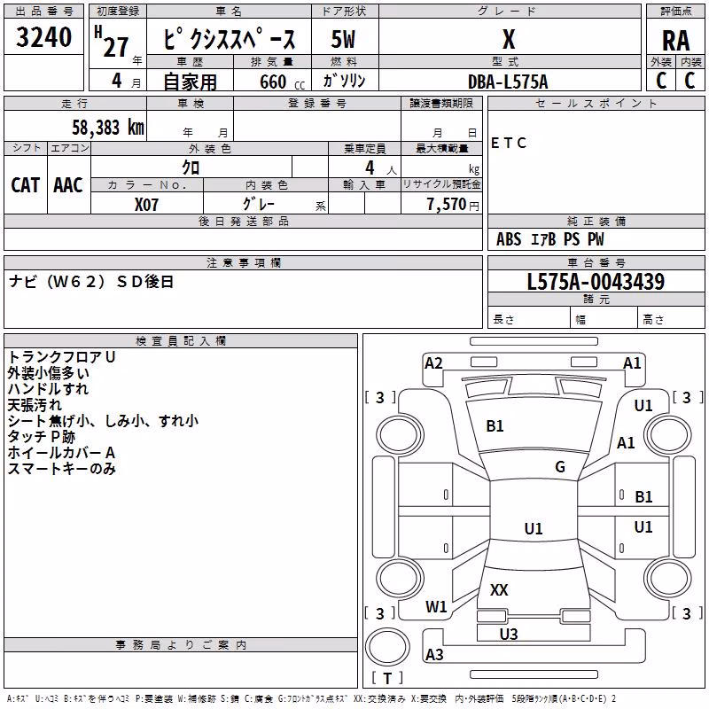Click G mark on the windshield
709x709 pixels.
pos(560,467)
